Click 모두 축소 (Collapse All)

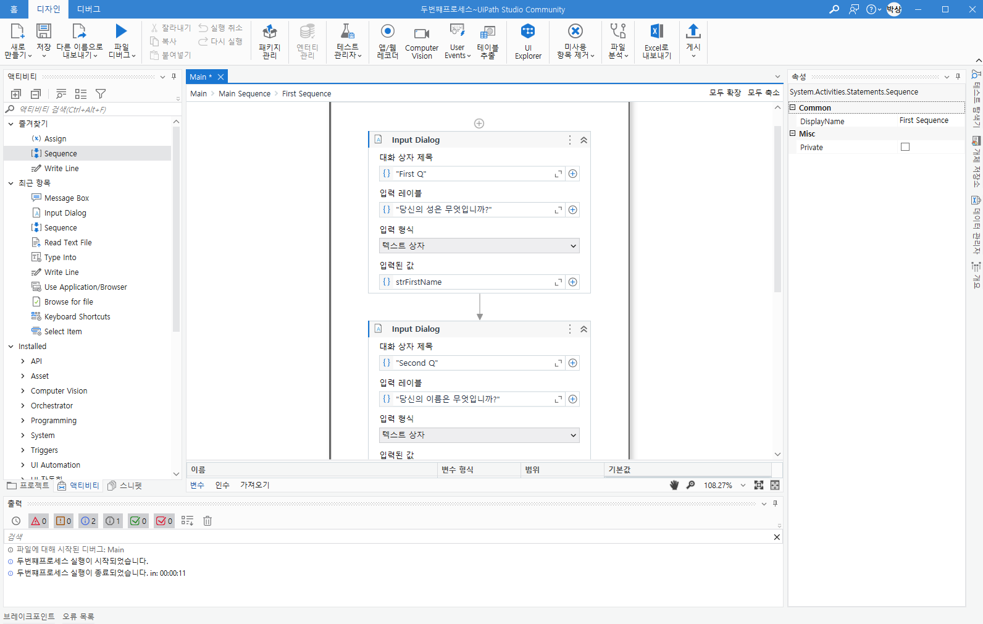click(x=764, y=93)
